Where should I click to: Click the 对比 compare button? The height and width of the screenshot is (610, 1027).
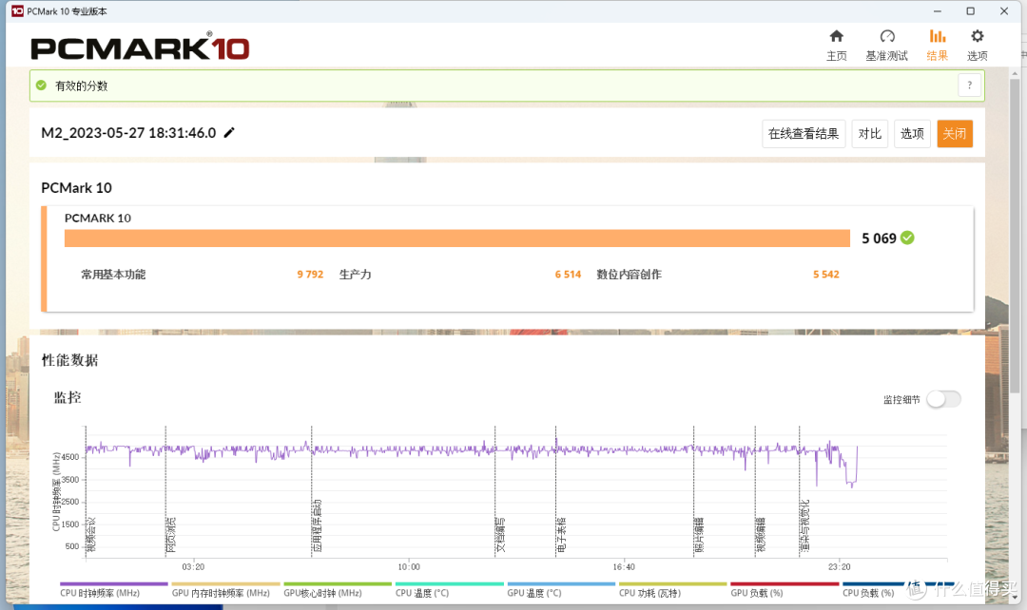tap(870, 134)
